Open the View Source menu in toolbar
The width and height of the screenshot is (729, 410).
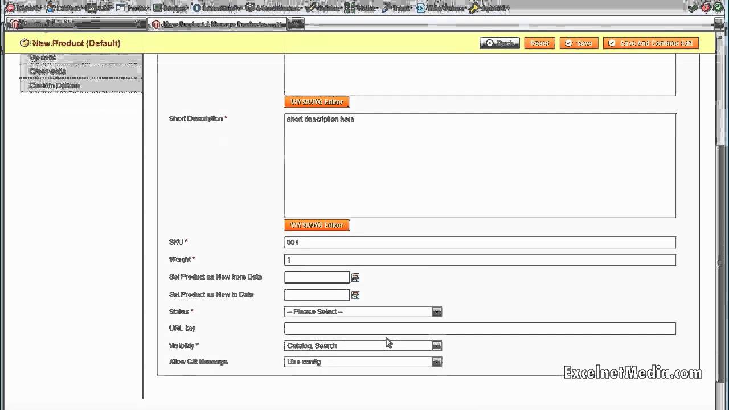tap(441, 8)
